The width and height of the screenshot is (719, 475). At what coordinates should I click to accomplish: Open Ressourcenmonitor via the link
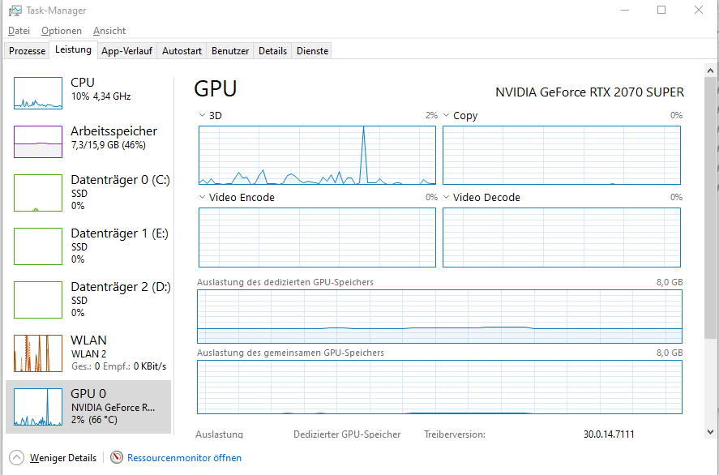(184, 457)
